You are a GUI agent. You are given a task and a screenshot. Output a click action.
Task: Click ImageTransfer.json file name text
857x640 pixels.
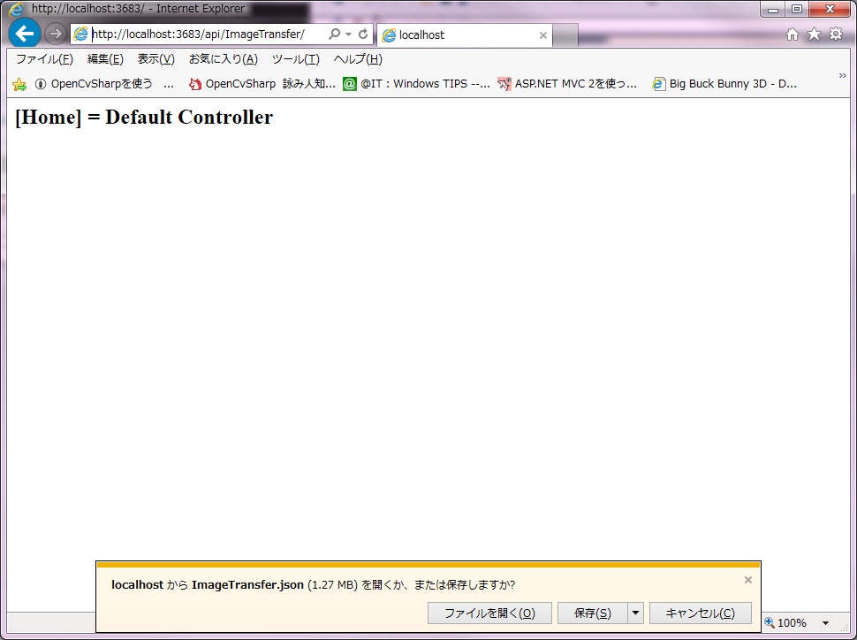(x=247, y=585)
